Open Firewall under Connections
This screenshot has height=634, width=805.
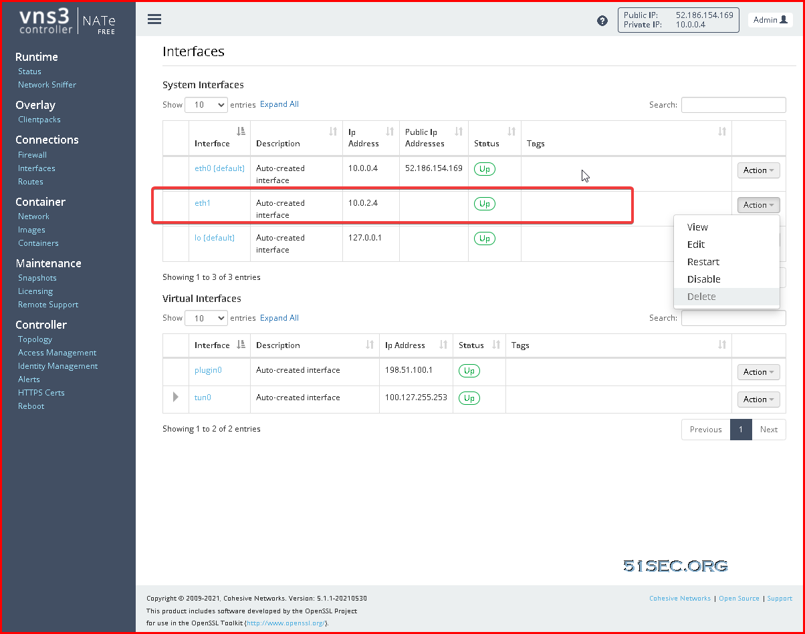coord(32,155)
